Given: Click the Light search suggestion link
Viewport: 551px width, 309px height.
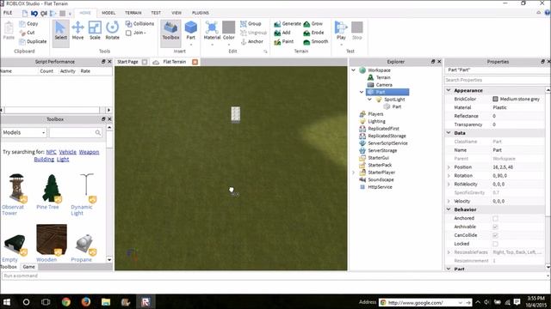Looking at the screenshot, I should click(63, 159).
